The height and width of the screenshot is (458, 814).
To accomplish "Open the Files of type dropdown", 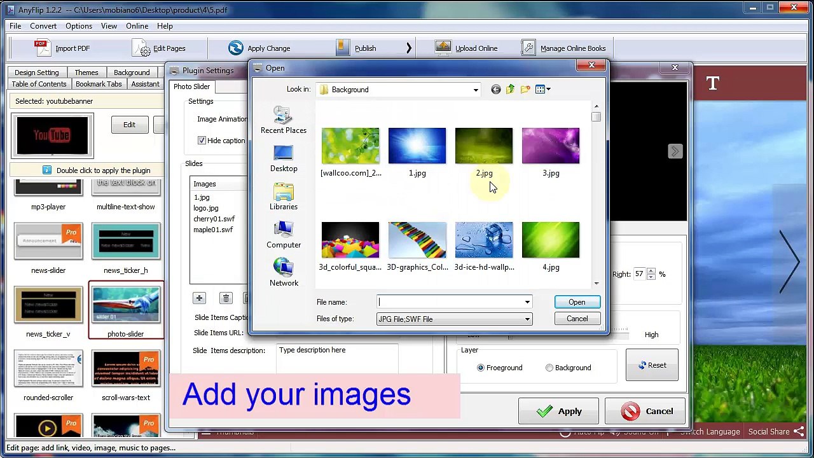I will pyautogui.click(x=527, y=319).
